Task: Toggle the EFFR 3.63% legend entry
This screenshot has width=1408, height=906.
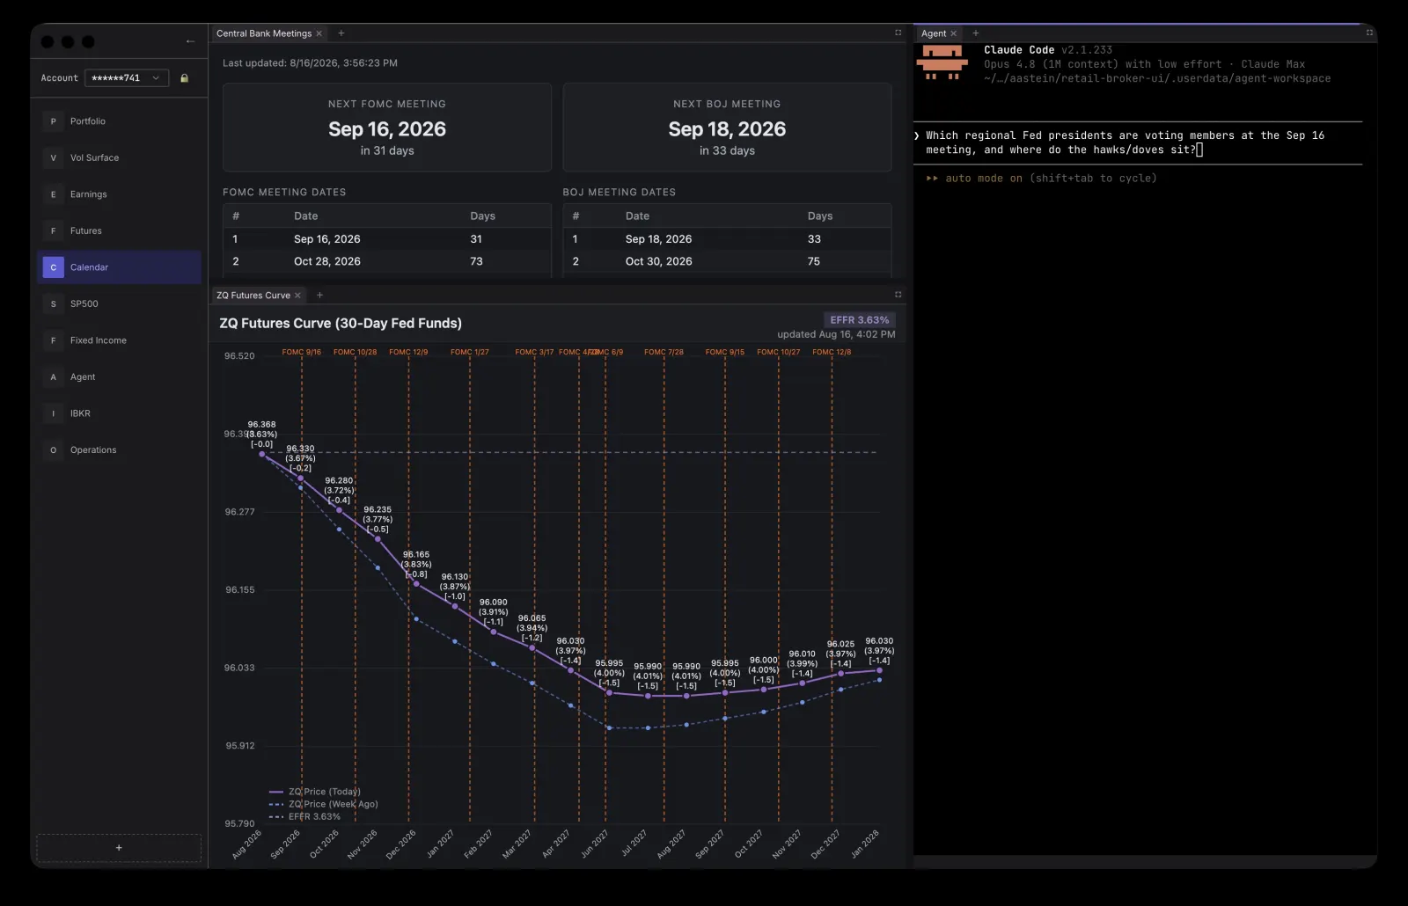Action: coord(304,816)
